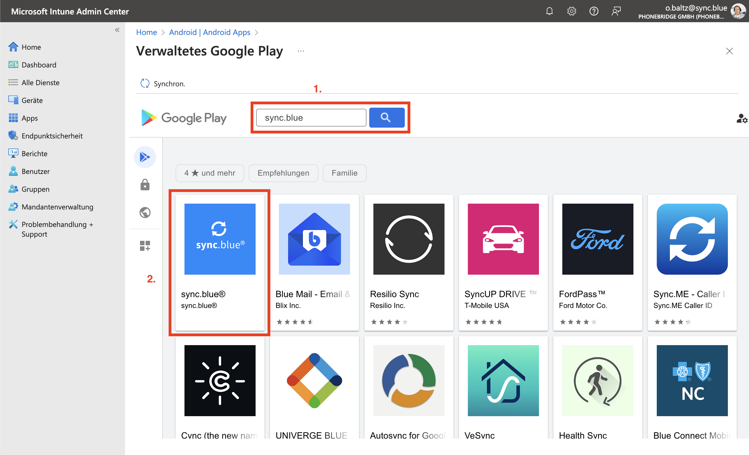Open Berichte in sidebar
Screen dimensions: 749x455
[x=28, y=154]
